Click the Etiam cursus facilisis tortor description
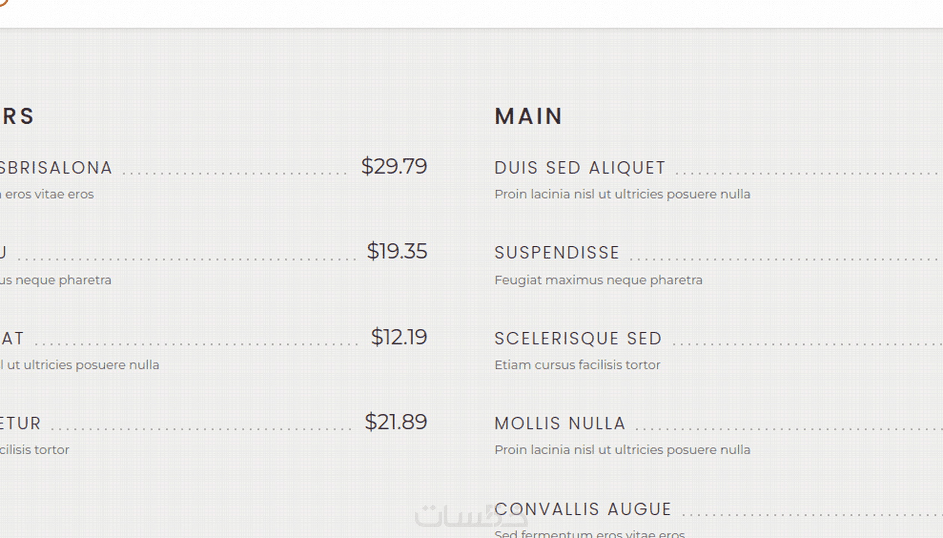Viewport: 943px width, 538px height. (577, 365)
